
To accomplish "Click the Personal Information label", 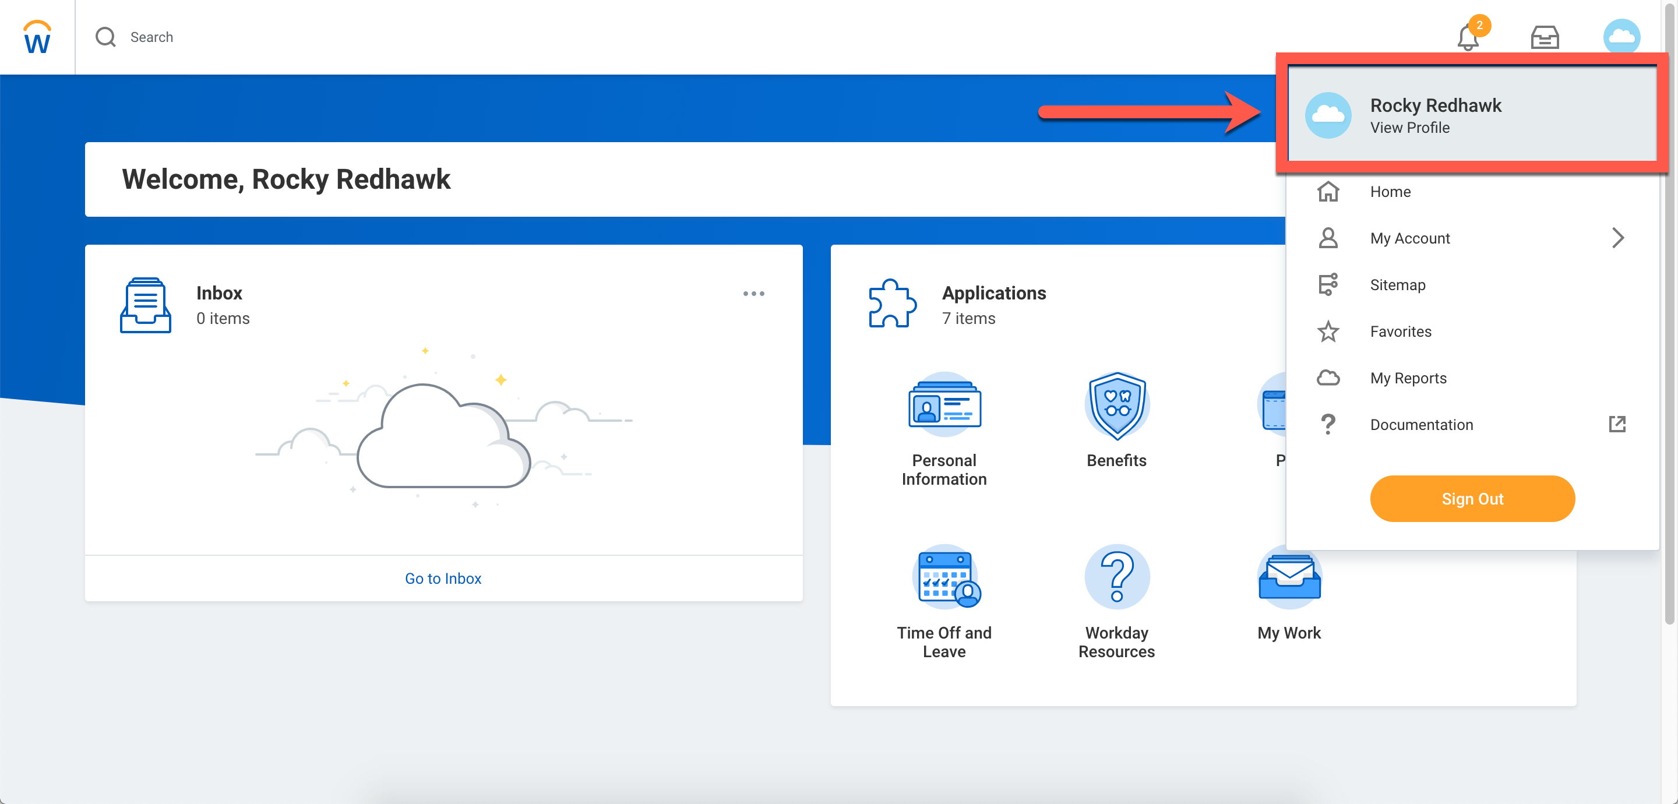I will click(x=944, y=470).
